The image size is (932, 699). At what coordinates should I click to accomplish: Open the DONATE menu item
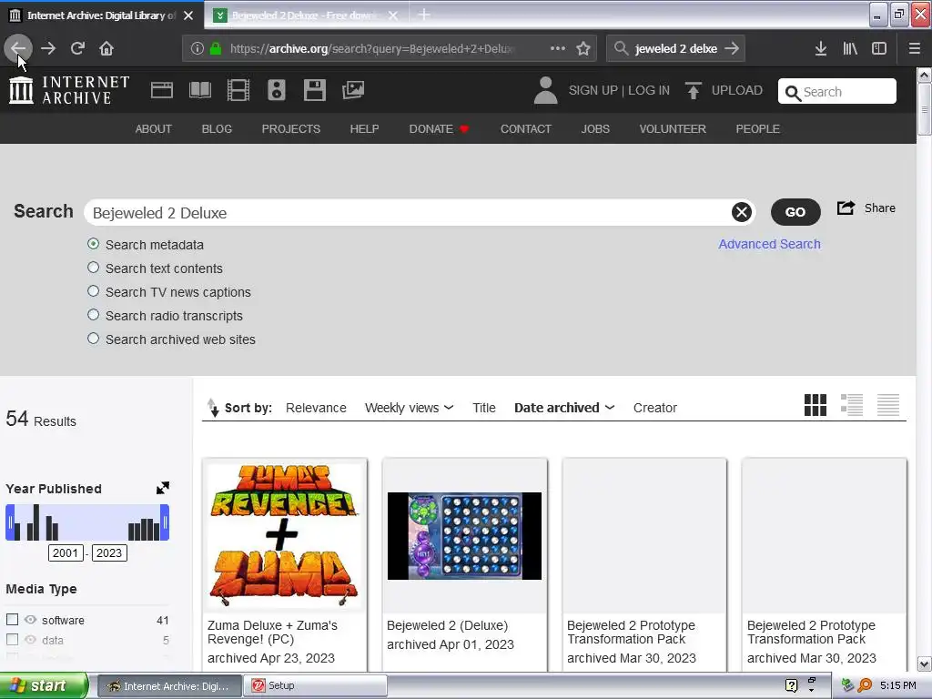pos(439,129)
